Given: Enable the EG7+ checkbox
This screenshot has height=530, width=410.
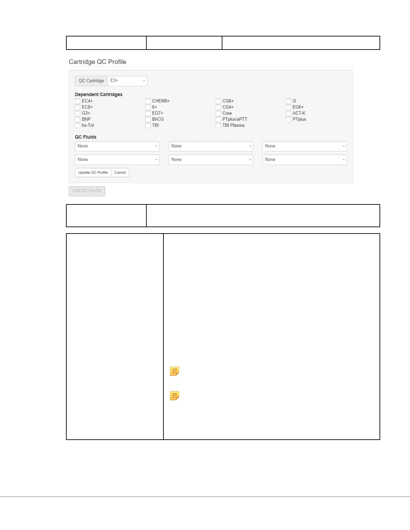Looking at the screenshot, I should [x=148, y=113].
